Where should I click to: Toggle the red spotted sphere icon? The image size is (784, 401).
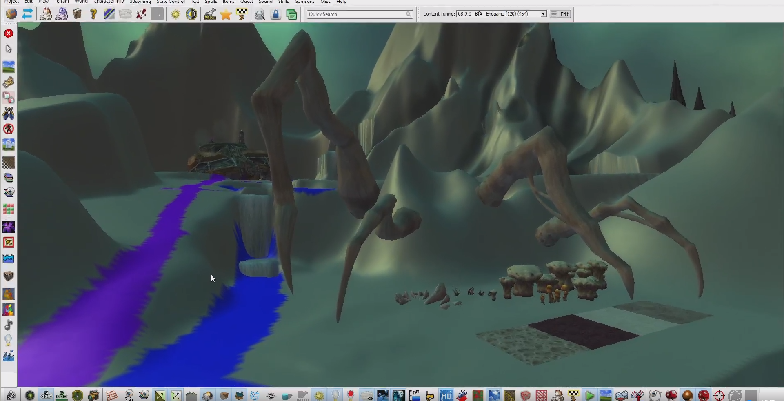coord(704,395)
